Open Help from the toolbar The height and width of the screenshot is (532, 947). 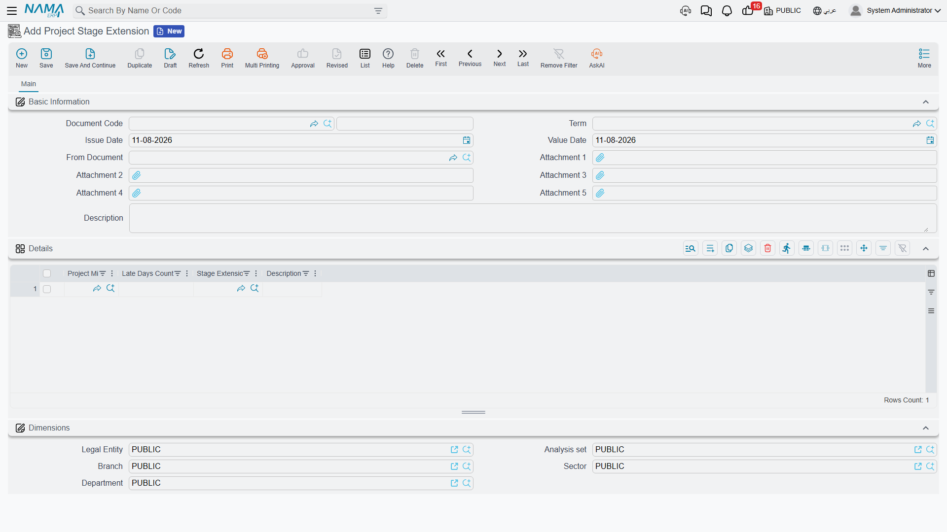pyautogui.click(x=388, y=58)
